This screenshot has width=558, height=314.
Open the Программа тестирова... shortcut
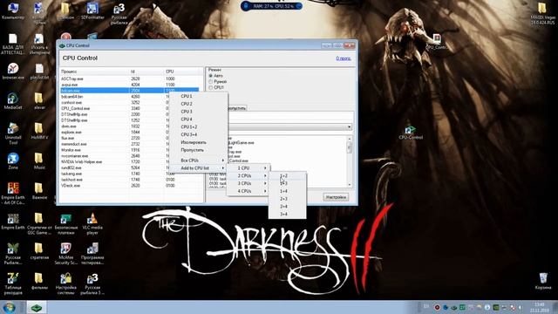(92, 254)
